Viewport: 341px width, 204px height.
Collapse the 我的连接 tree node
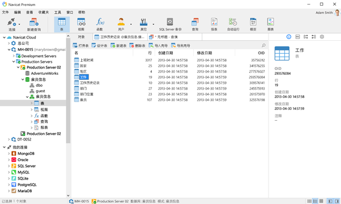pyautogui.click(x=4, y=147)
